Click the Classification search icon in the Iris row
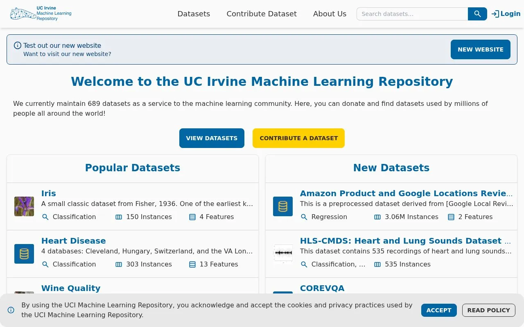Screen dimensions: 524x327 (x=45, y=217)
